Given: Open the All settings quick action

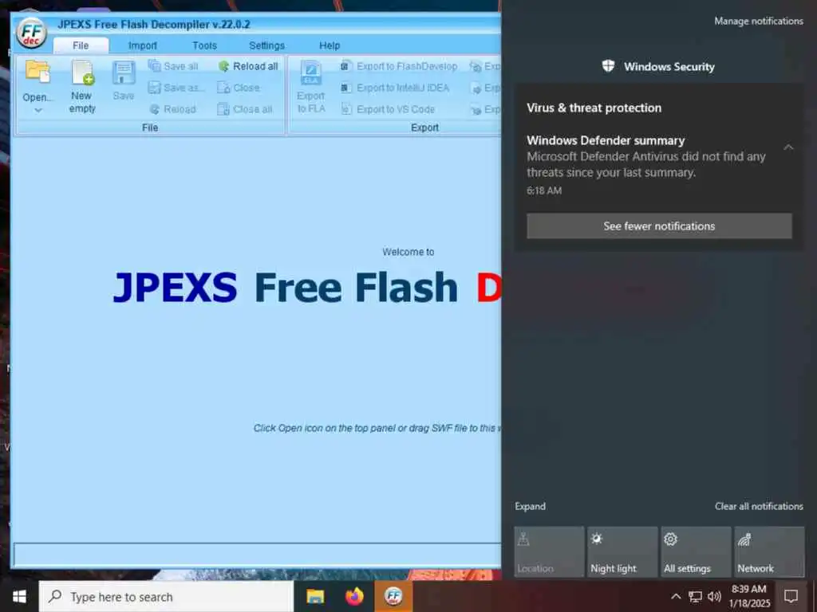Looking at the screenshot, I should click(696, 551).
